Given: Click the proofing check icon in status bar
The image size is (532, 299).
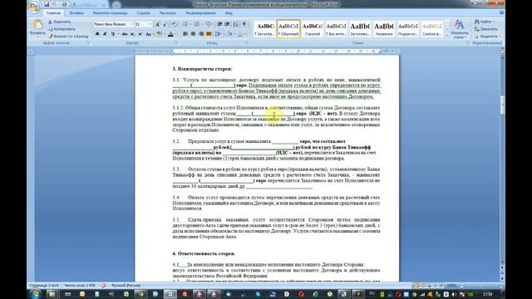Looking at the screenshot, I should click(x=103, y=286).
